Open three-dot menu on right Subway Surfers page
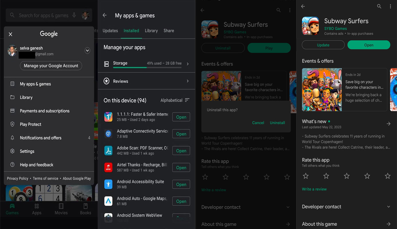The image size is (397, 229). tap(390, 6)
